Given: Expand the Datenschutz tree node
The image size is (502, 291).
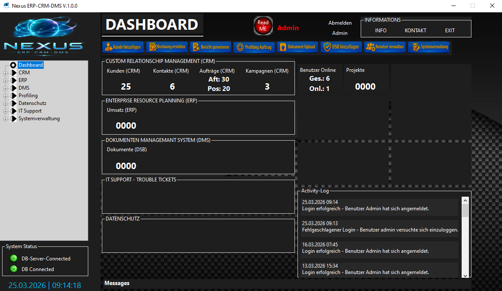Looking at the screenshot, I should click(x=5, y=103).
